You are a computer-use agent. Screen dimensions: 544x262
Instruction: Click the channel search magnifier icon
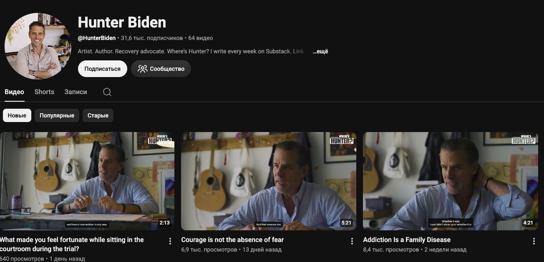[x=107, y=92]
